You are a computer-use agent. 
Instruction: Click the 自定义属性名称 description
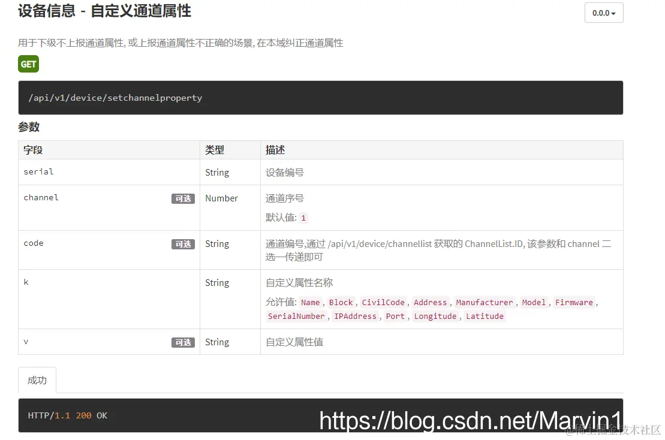click(x=299, y=283)
